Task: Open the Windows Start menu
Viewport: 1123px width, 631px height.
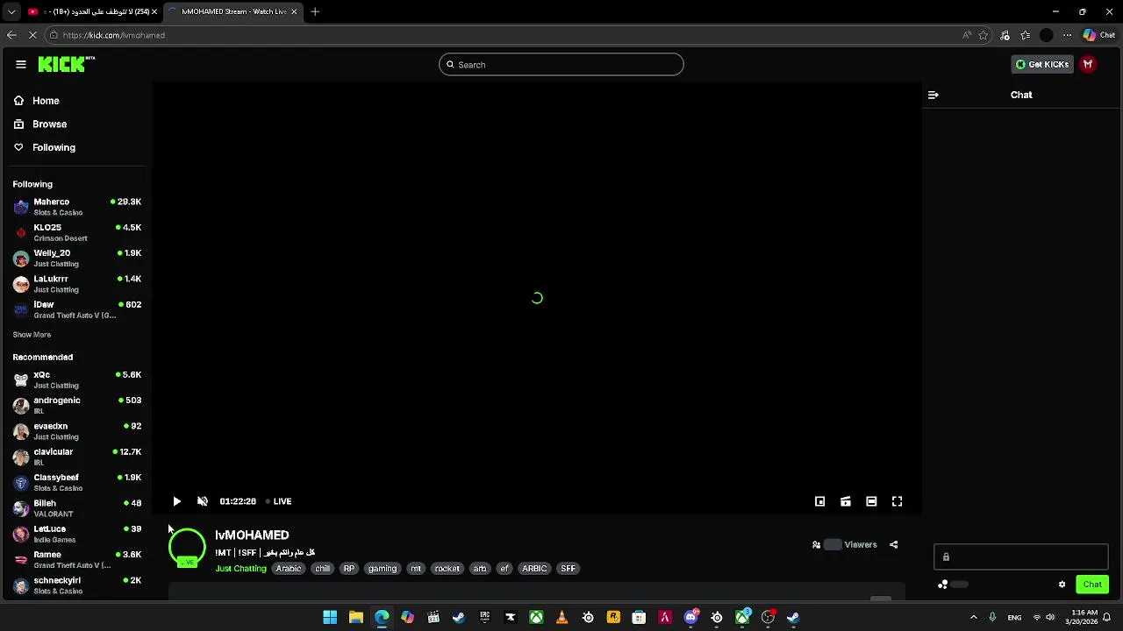Action: (330, 618)
